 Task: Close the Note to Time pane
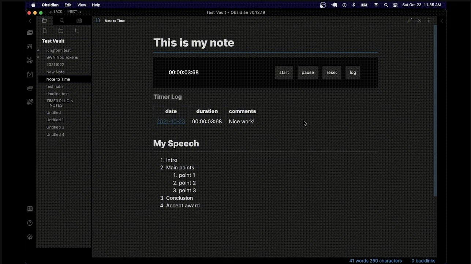tap(419, 20)
